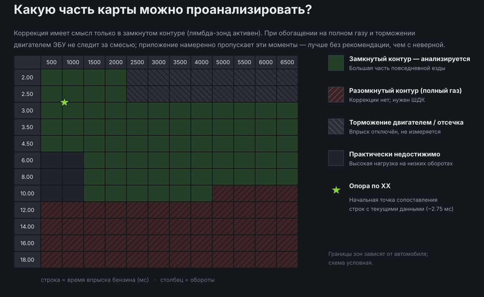Select the 1500 RPM column header
The height and width of the screenshot is (297, 484).
pyautogui.click(x=94, y=62)
